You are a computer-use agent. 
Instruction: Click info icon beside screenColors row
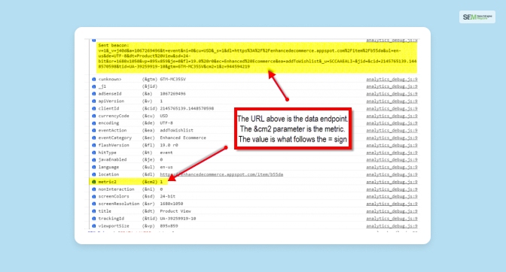pos(94,196)
